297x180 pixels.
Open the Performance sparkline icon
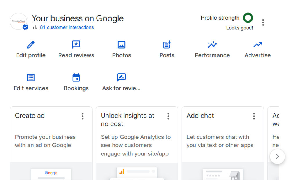pos(212,45)
